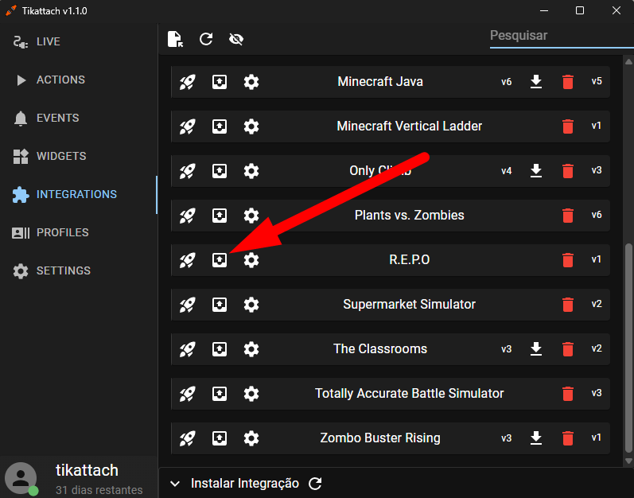Click upload box icon for Zombo Buster Rising
634x498 pixels.
(x=220, y=438)
